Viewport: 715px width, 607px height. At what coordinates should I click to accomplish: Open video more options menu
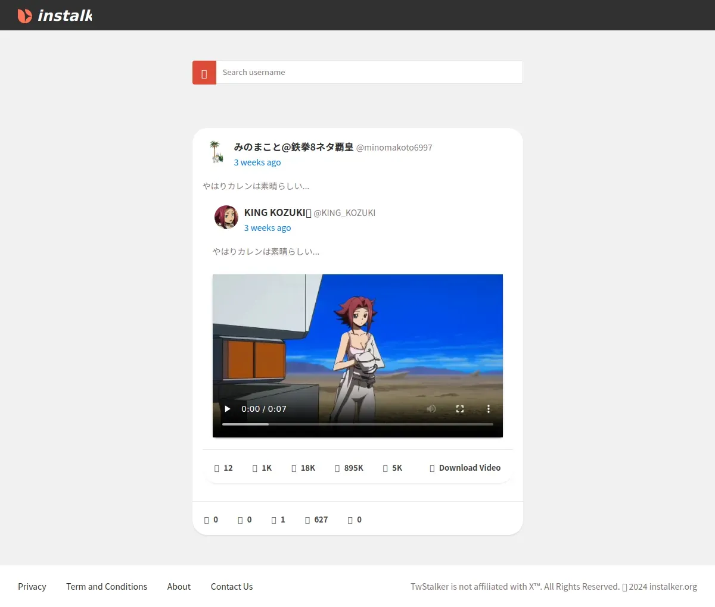tap(489, 409)
